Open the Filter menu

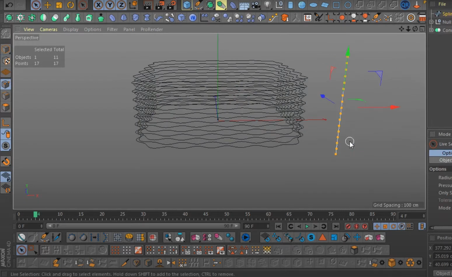(x=112, y=29)
